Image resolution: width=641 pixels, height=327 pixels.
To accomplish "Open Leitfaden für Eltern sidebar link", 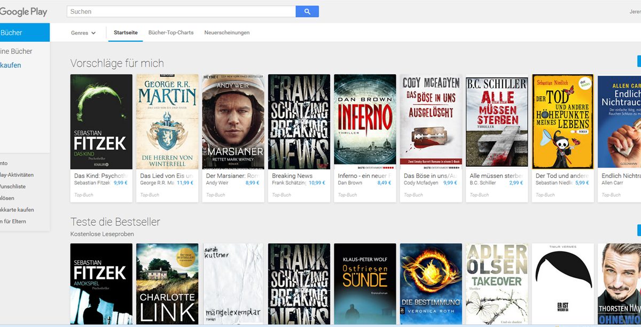I will click(x=13, y=221).
